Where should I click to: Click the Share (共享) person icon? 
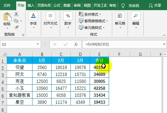tap(151, 6)
